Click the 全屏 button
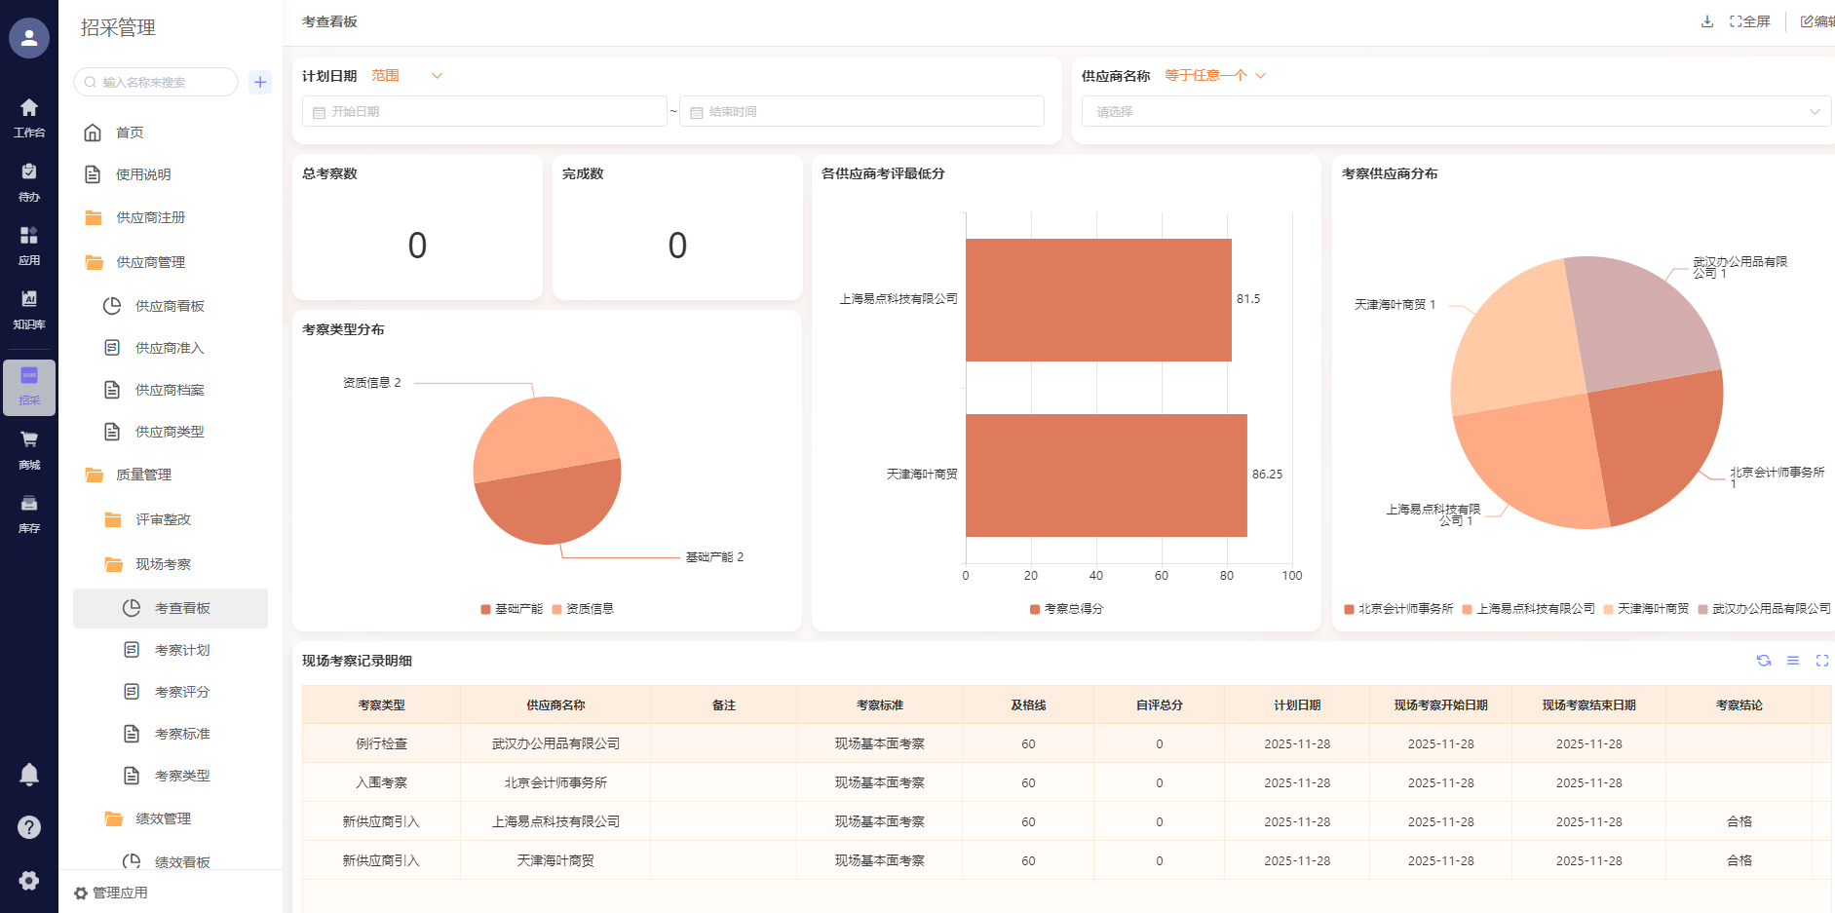 pos(1750,21)
